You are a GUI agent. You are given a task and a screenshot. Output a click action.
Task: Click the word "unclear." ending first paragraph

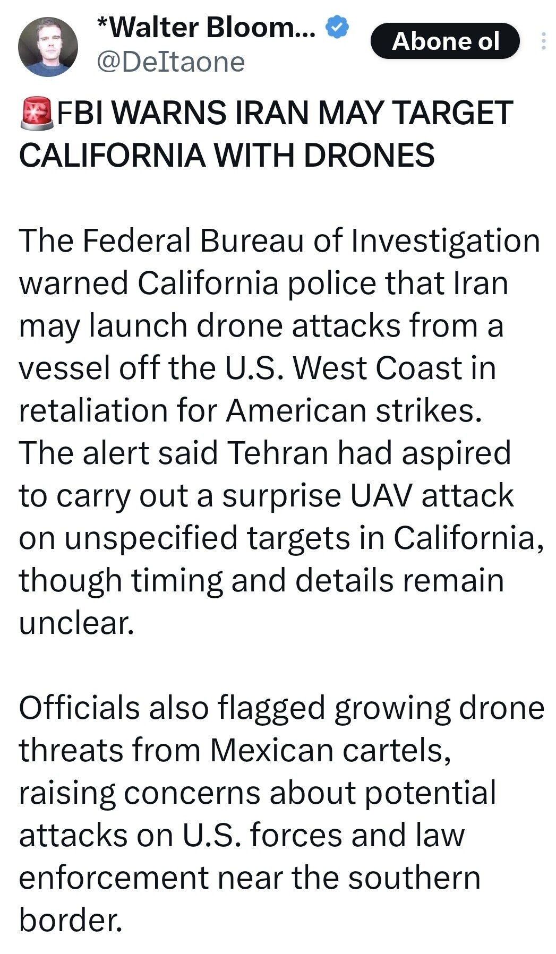pos(76,623)
